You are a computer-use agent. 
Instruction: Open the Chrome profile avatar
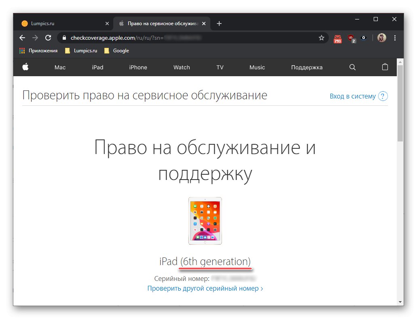point(382,38)
